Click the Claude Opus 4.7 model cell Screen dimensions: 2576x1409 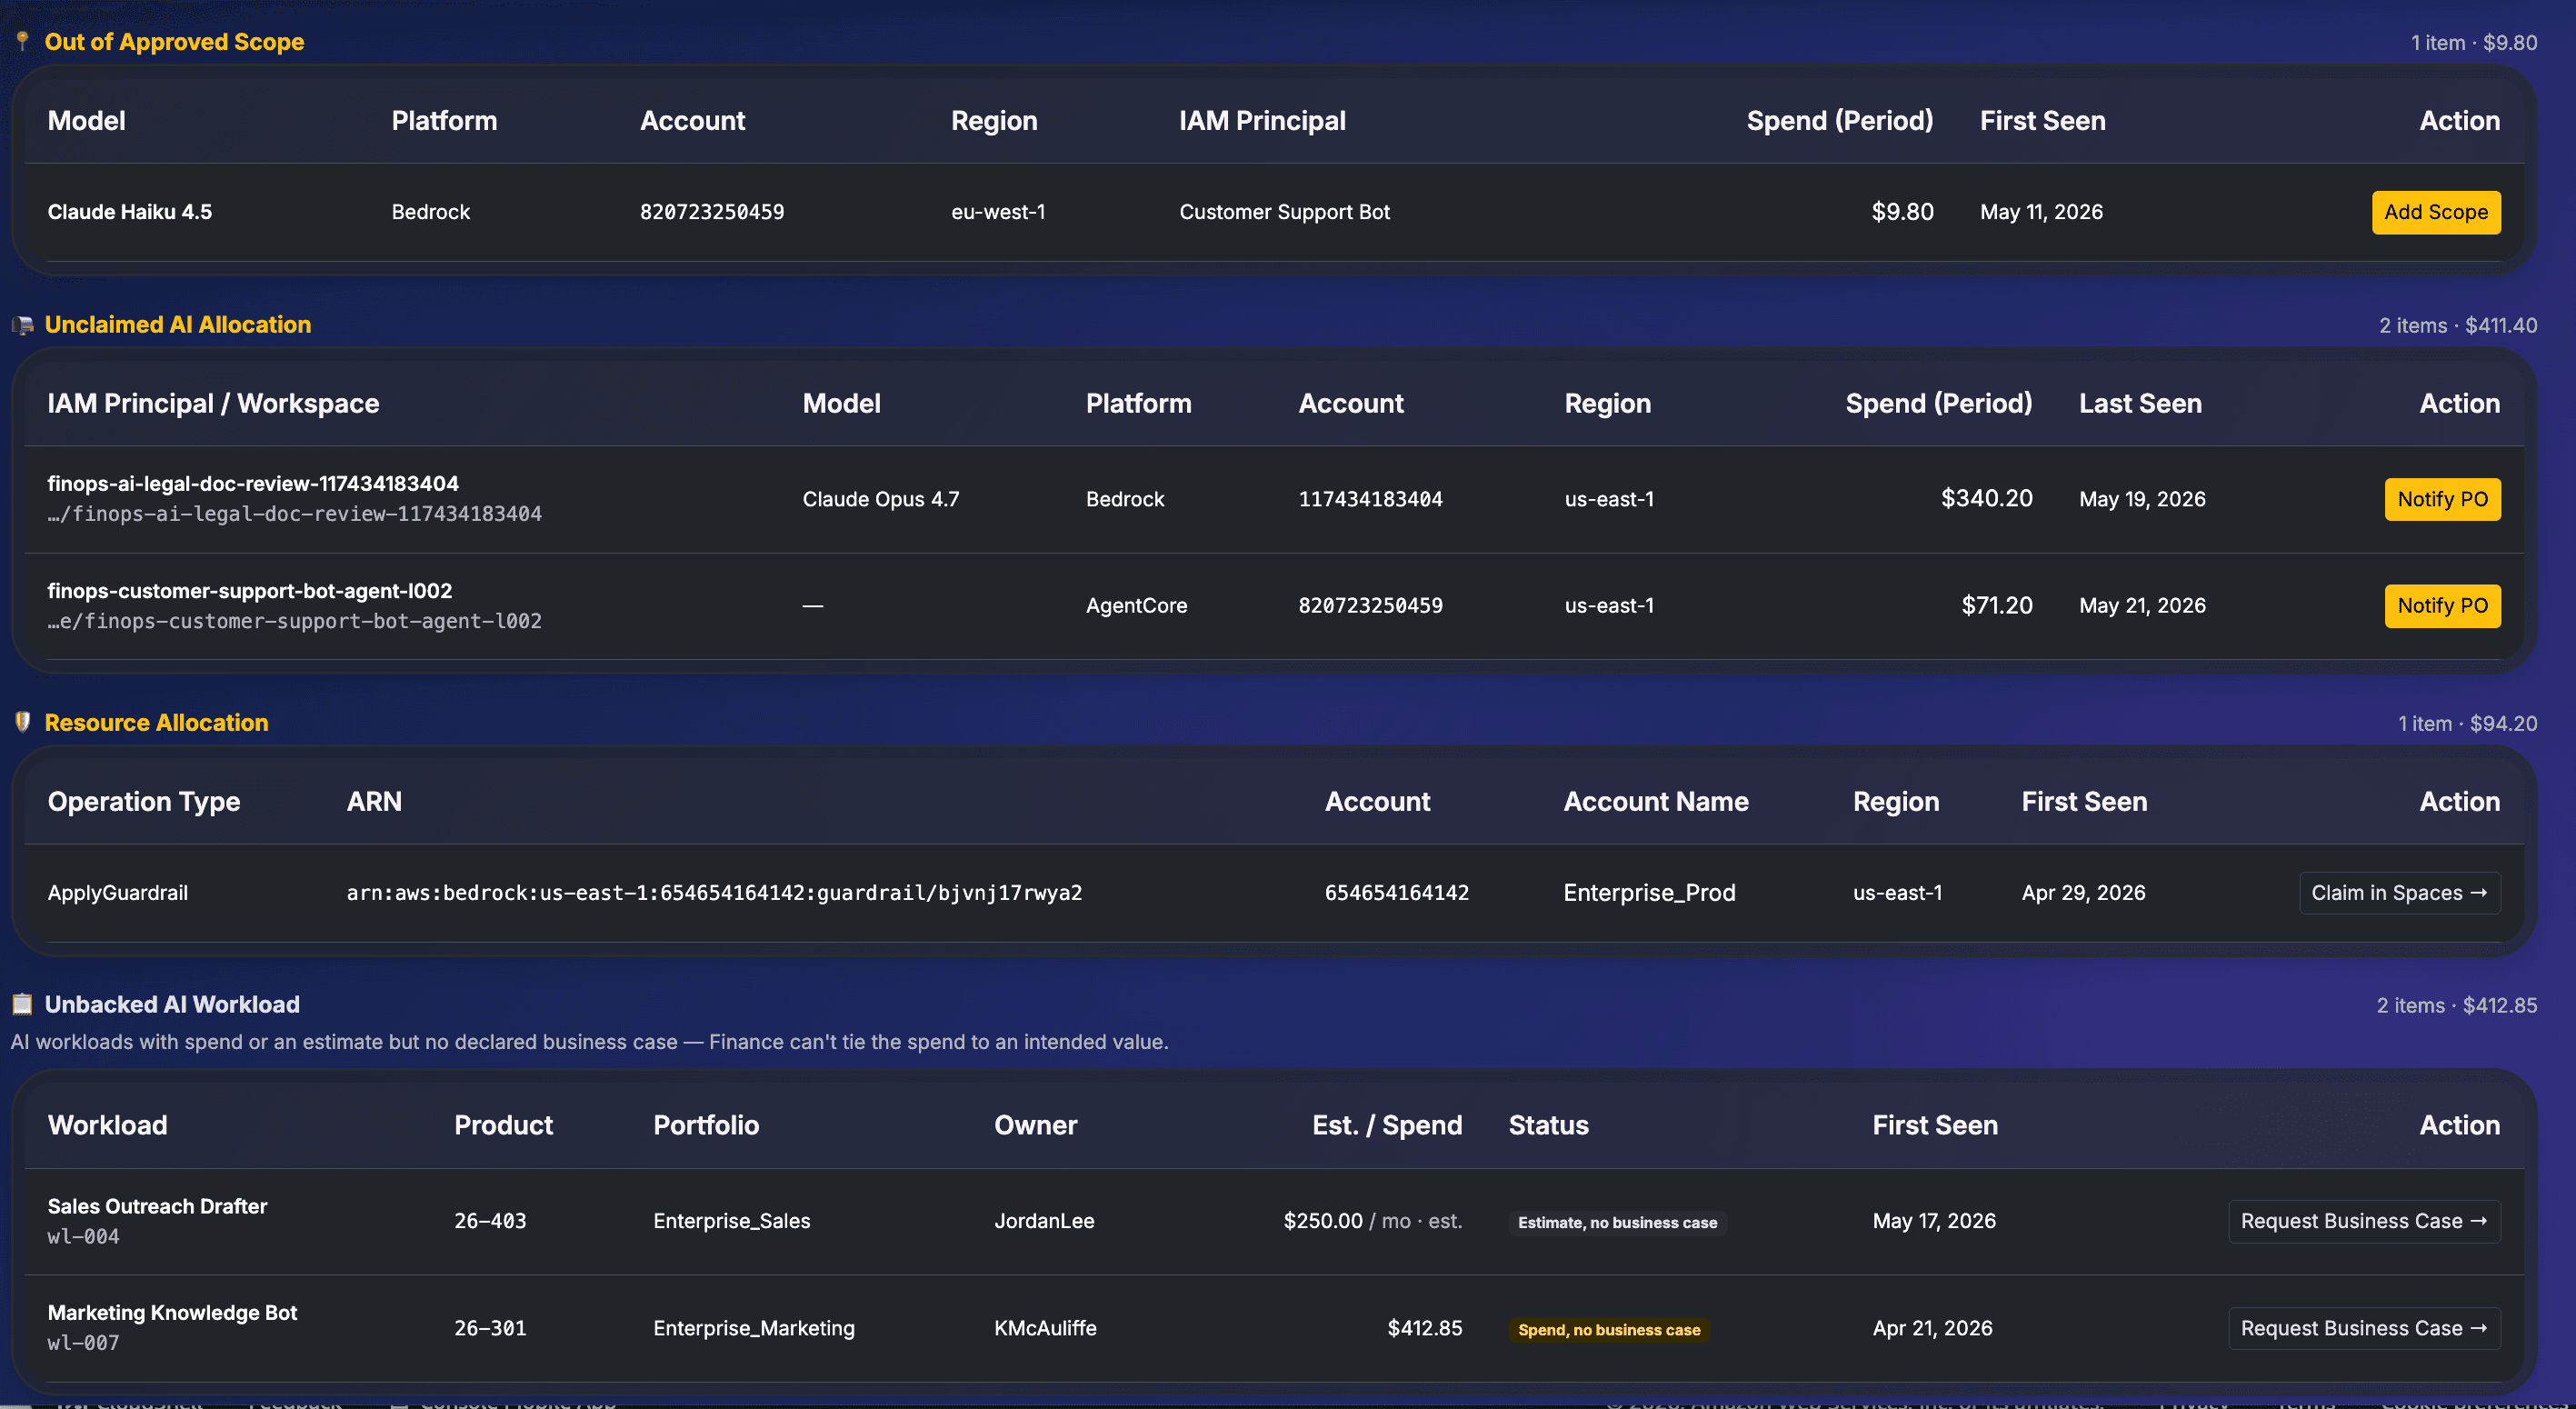(x=881, y=499)
